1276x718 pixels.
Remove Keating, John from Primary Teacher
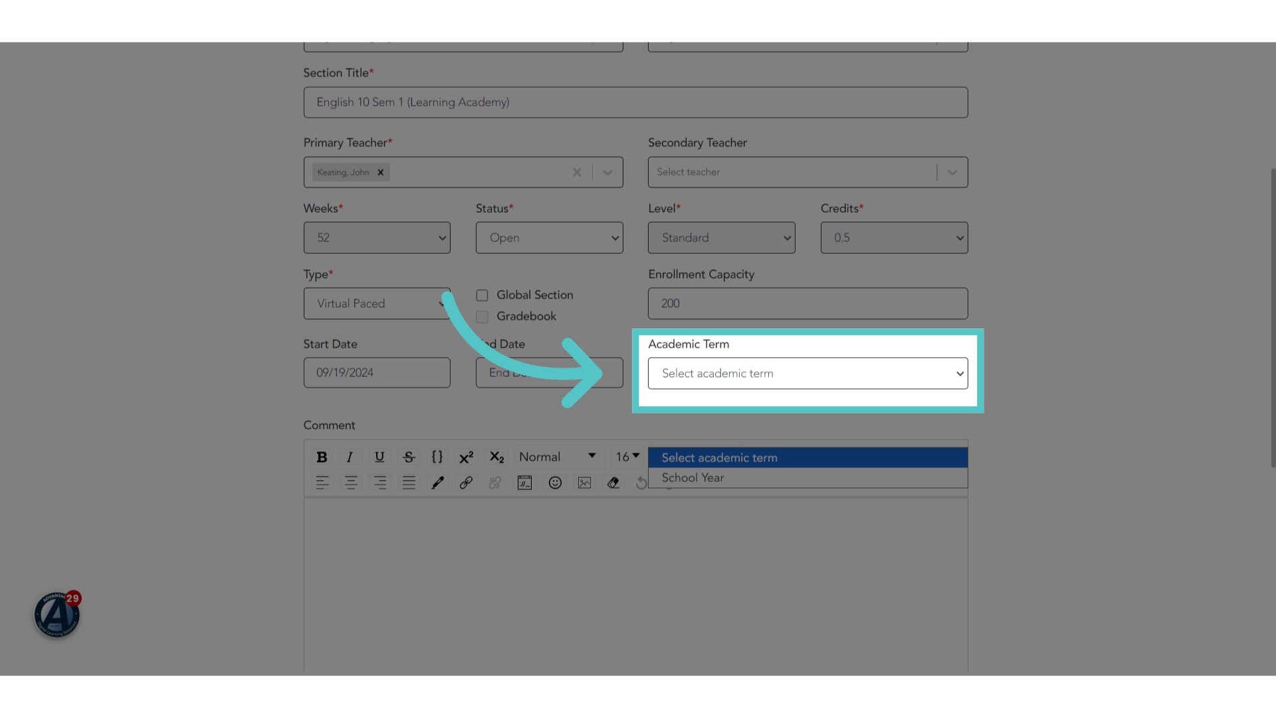(381, 172)
